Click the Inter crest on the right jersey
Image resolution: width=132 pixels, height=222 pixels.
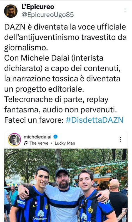click(x=90, y=210)
